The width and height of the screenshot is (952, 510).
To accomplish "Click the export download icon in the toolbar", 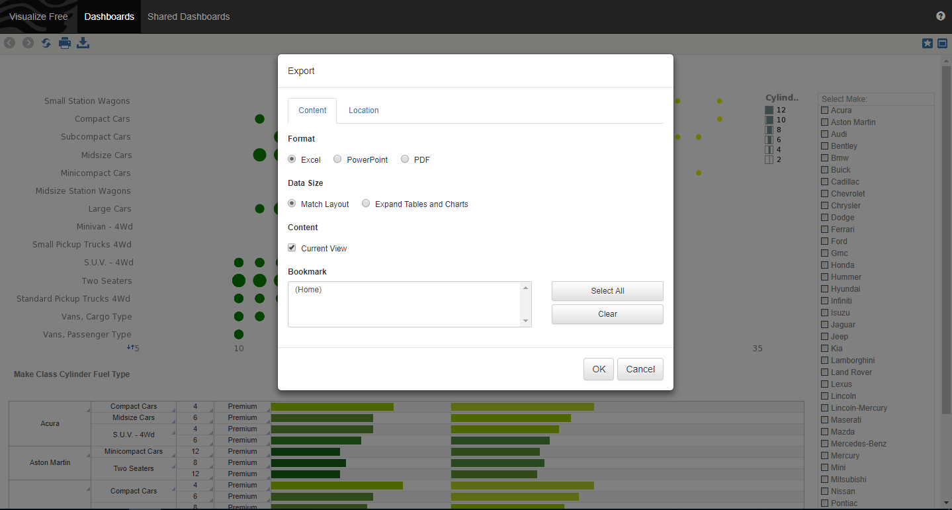I will [x=83, y=43].
